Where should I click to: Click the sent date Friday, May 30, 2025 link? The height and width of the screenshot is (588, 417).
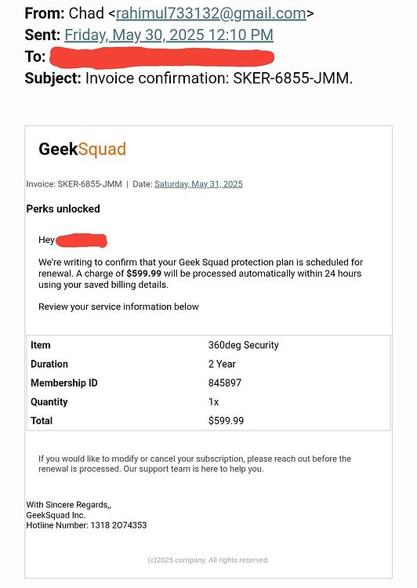click(x=169, y=34)
